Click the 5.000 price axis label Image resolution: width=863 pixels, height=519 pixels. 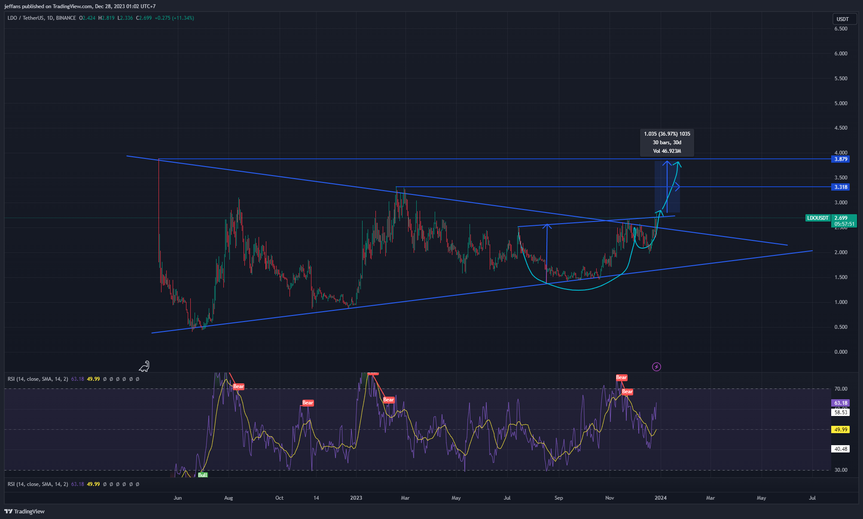[841, 103]
